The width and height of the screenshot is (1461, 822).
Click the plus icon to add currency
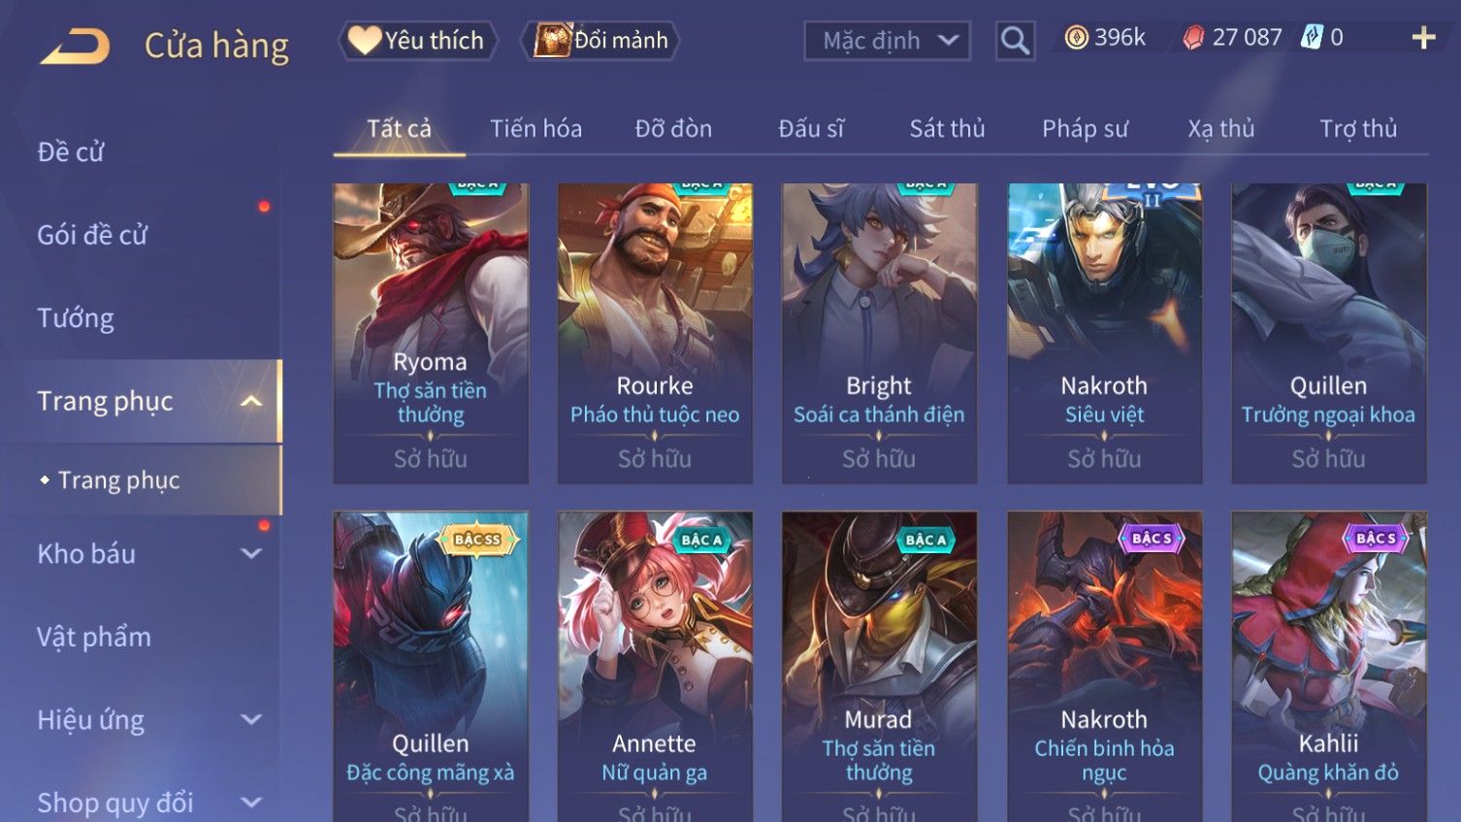1423,38
